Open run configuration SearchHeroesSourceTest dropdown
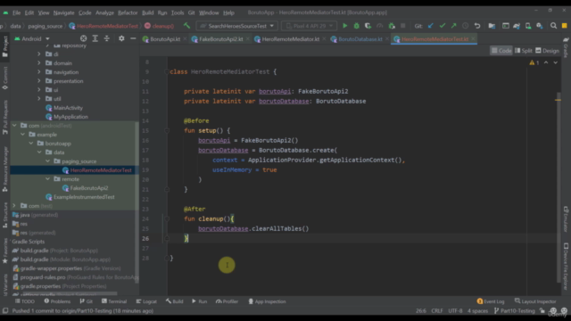 (x=237, y=26)
